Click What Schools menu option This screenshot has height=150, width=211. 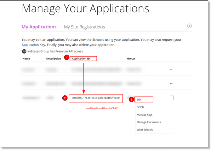click(145, 130)
